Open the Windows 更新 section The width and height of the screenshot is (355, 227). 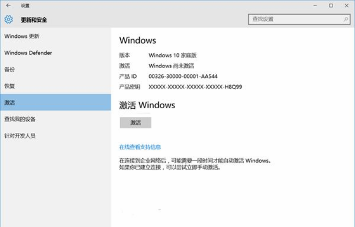click(x=22, y=36)
